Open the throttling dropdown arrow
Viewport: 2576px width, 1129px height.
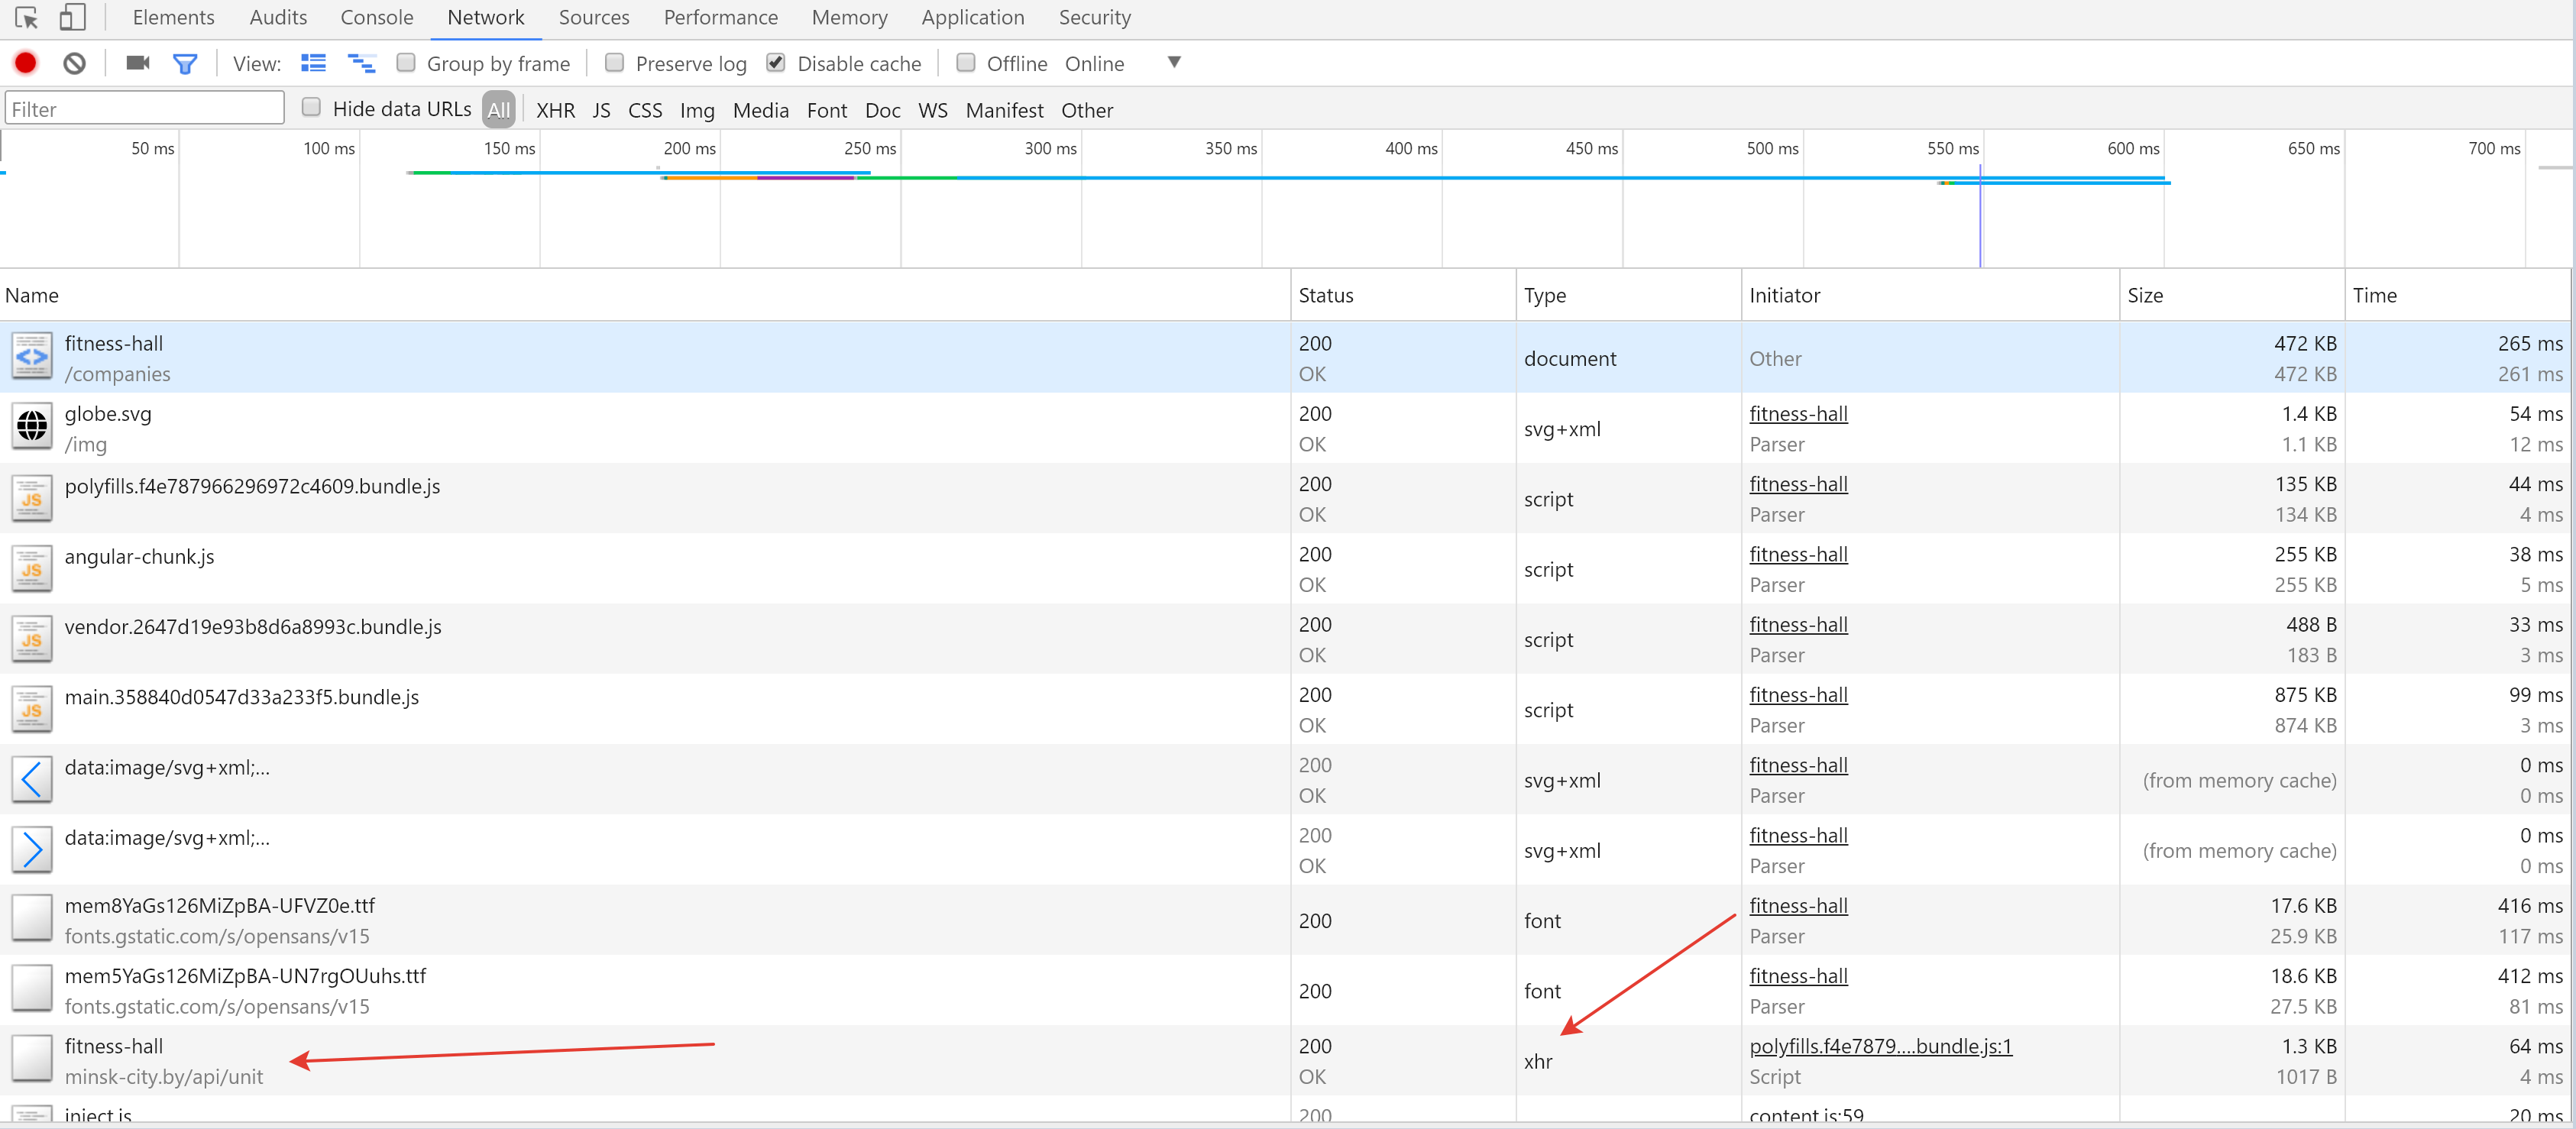[x=1174, y=62]
